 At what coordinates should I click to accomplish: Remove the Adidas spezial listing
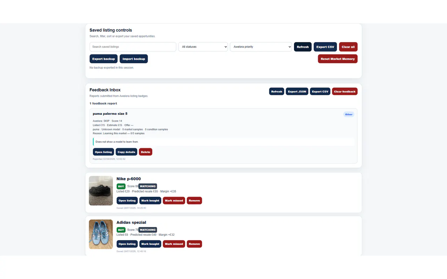tap(195, 244)
